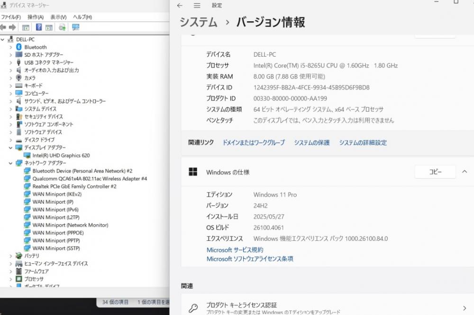Select WAN Miniport (Network Monitor) entry

pyautogui.click(x=70, y=225)
